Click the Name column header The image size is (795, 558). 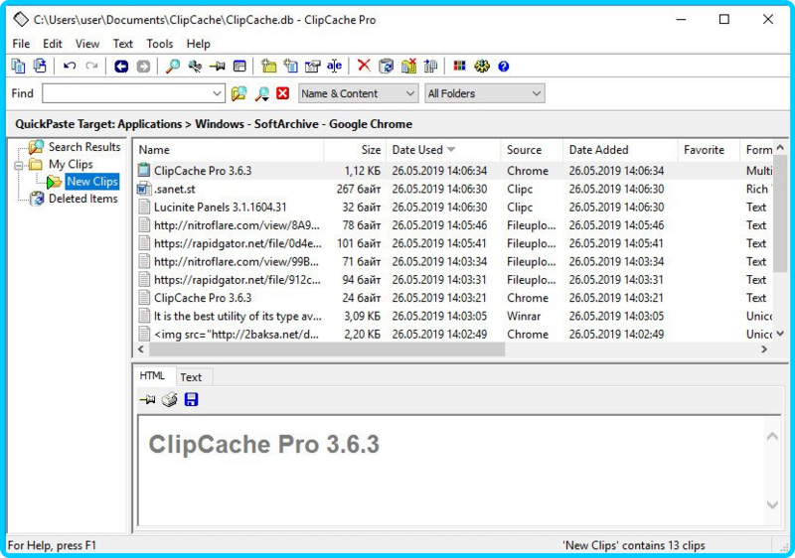tap(229, 150)
